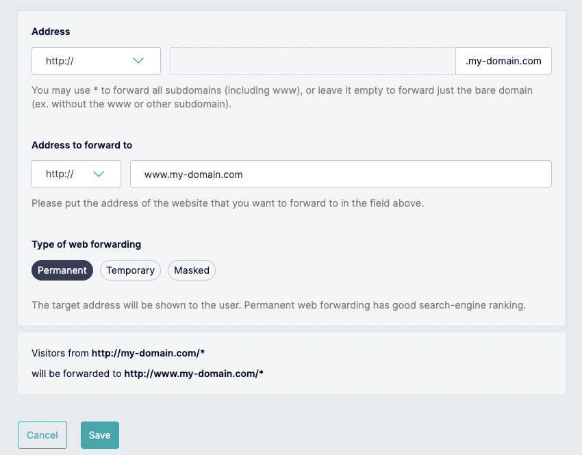Click the 'Type of web forwarding' heading
The height and width of the screenshot is (455, 582).
[x=86, y=244]
